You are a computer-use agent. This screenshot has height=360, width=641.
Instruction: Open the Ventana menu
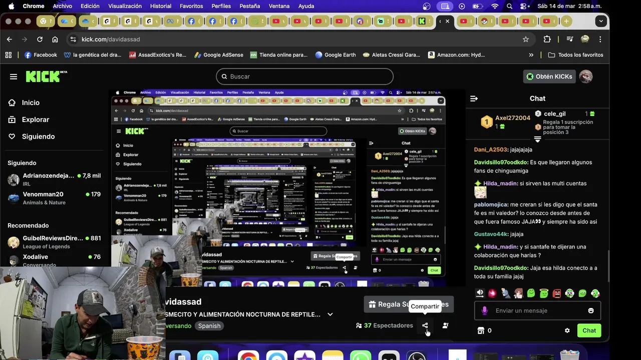click(279, 6)
